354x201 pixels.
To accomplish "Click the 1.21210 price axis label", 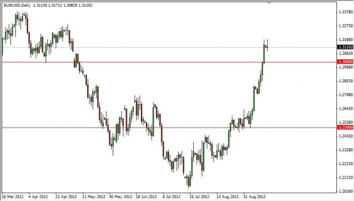I will (x=346, y=177).
